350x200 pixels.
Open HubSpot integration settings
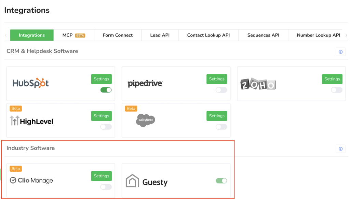coord(101,79)
